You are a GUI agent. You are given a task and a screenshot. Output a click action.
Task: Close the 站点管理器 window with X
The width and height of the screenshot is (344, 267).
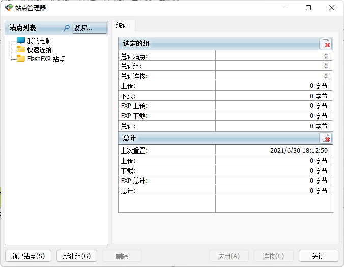pos(332,8)
